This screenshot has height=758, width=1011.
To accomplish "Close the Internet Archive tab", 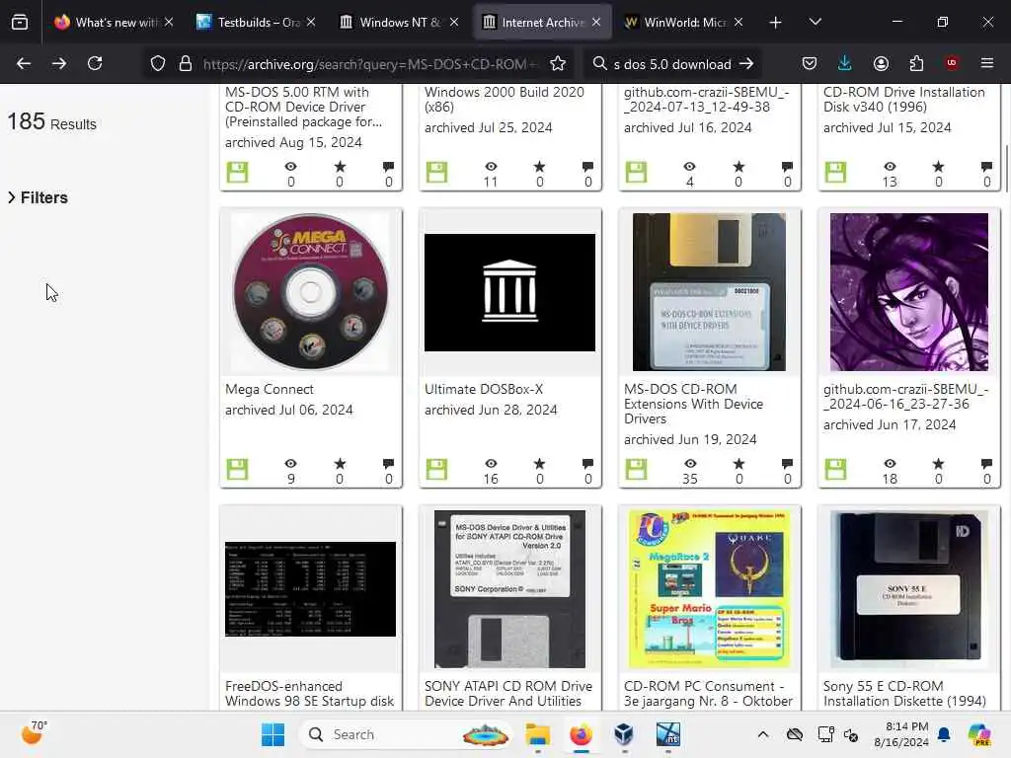I will [596, 23].
